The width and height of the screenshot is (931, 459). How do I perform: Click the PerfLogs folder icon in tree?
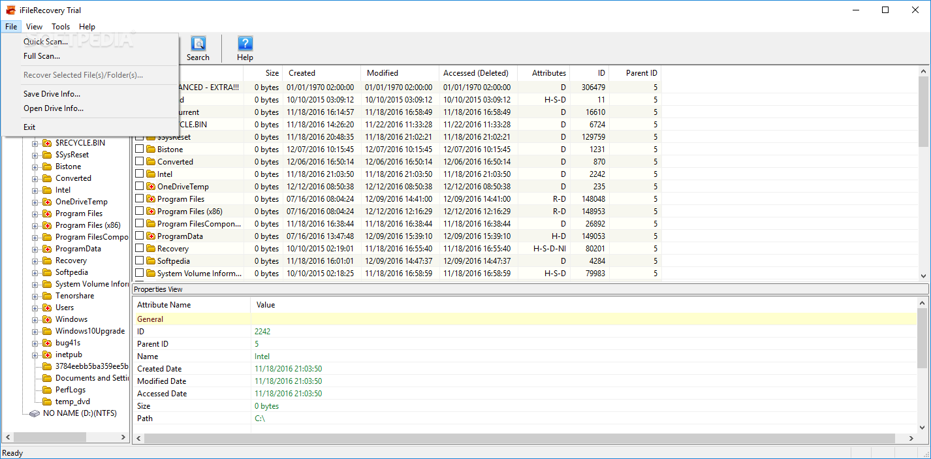(47, 390)
